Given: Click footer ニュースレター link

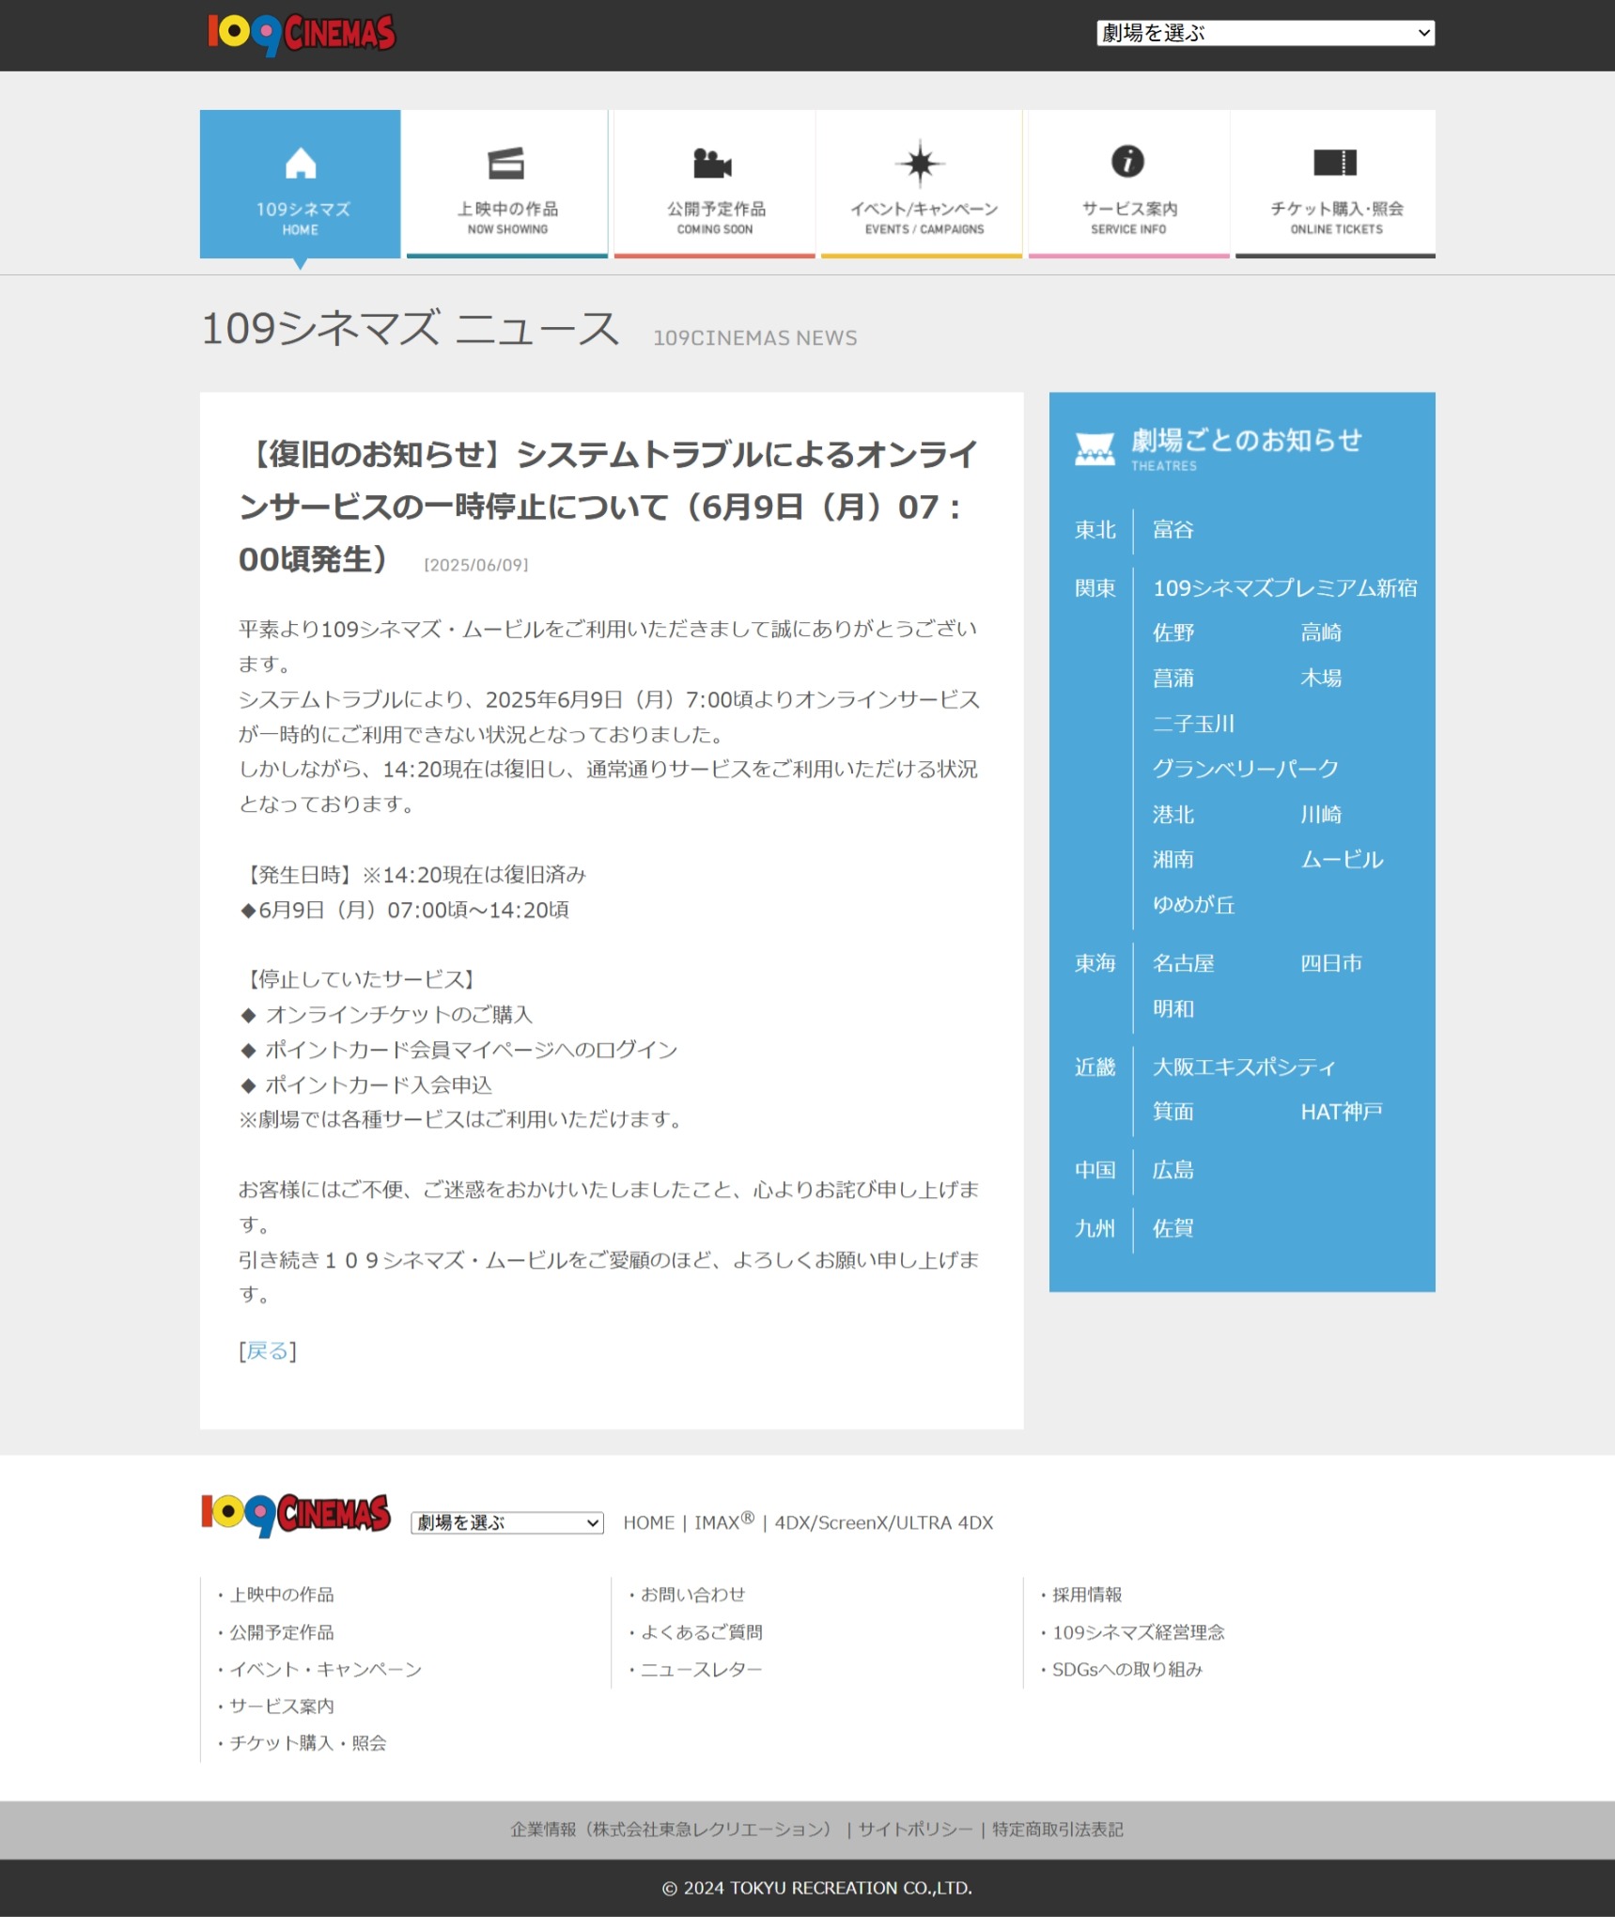Looking at the screenshot, I should coord(702,1670).
